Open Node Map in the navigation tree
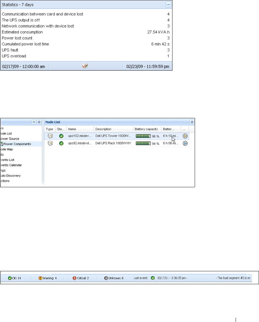This screenshot has height=322, width=259. (7, 149)
